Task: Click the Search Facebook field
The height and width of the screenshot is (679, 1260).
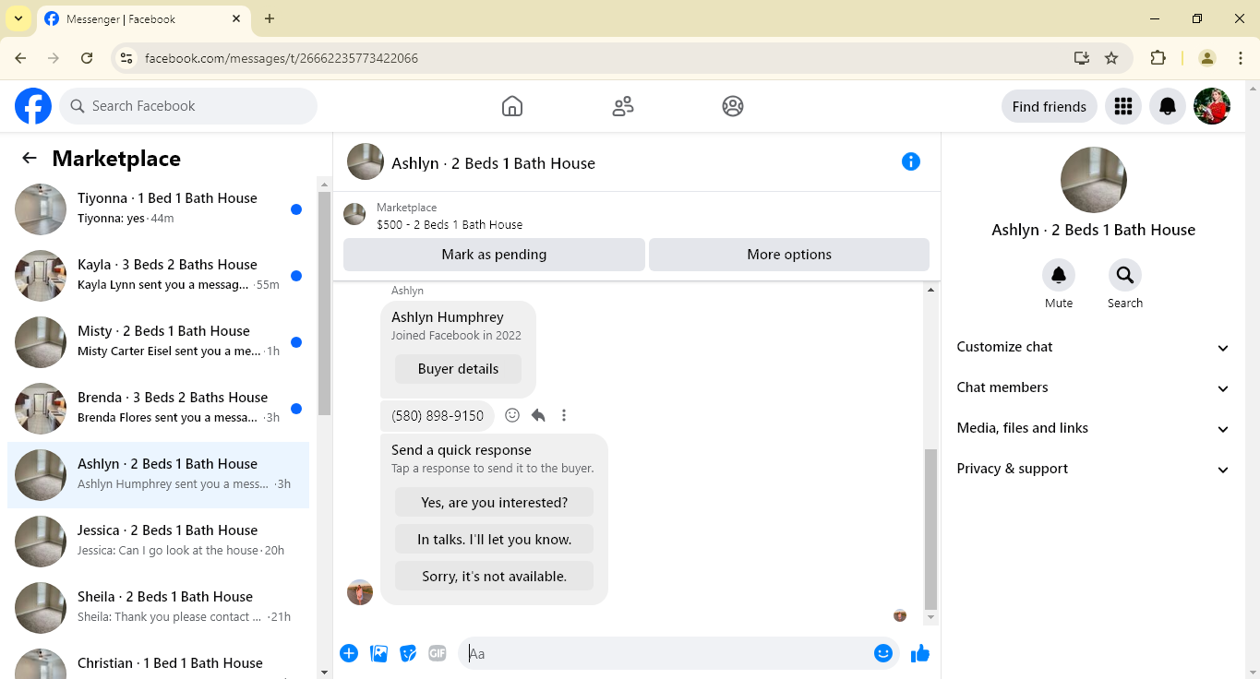Action: (x=188, y=106)
